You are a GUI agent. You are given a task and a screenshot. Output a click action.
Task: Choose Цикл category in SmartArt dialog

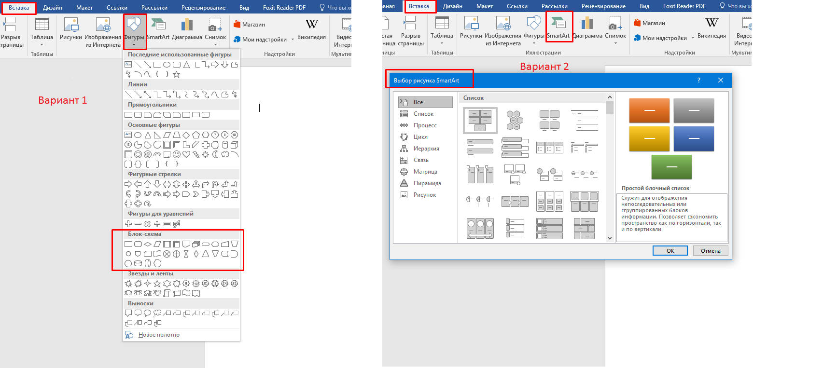click(x=425, y=137)
